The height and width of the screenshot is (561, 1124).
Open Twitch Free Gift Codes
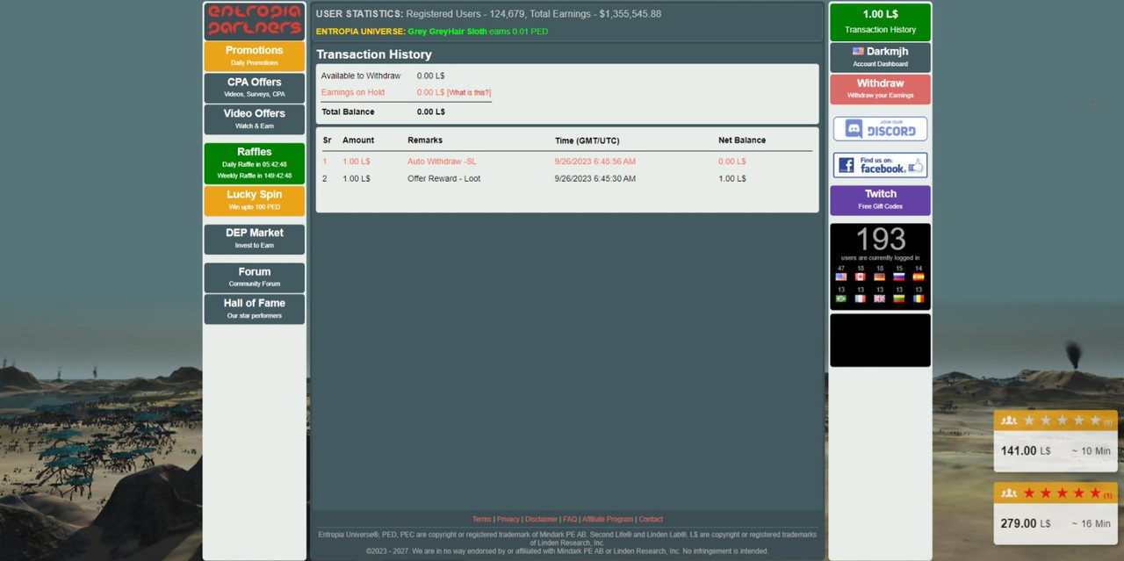tap(880, 200)
